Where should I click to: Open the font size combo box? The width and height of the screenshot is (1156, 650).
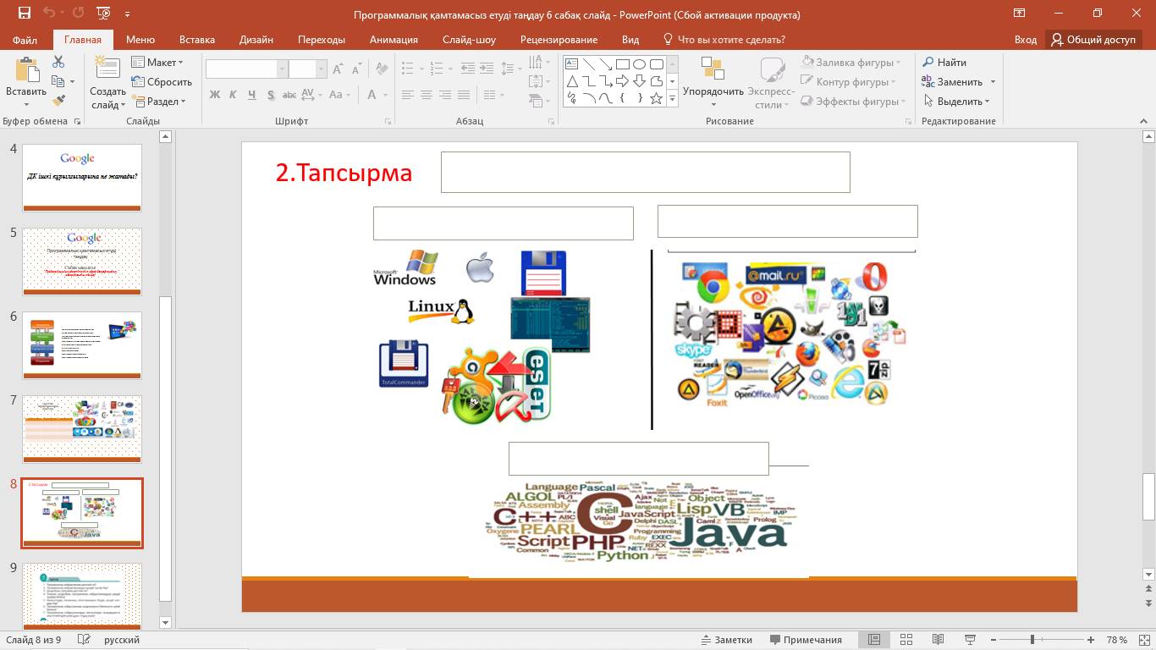tap(308, 69)
